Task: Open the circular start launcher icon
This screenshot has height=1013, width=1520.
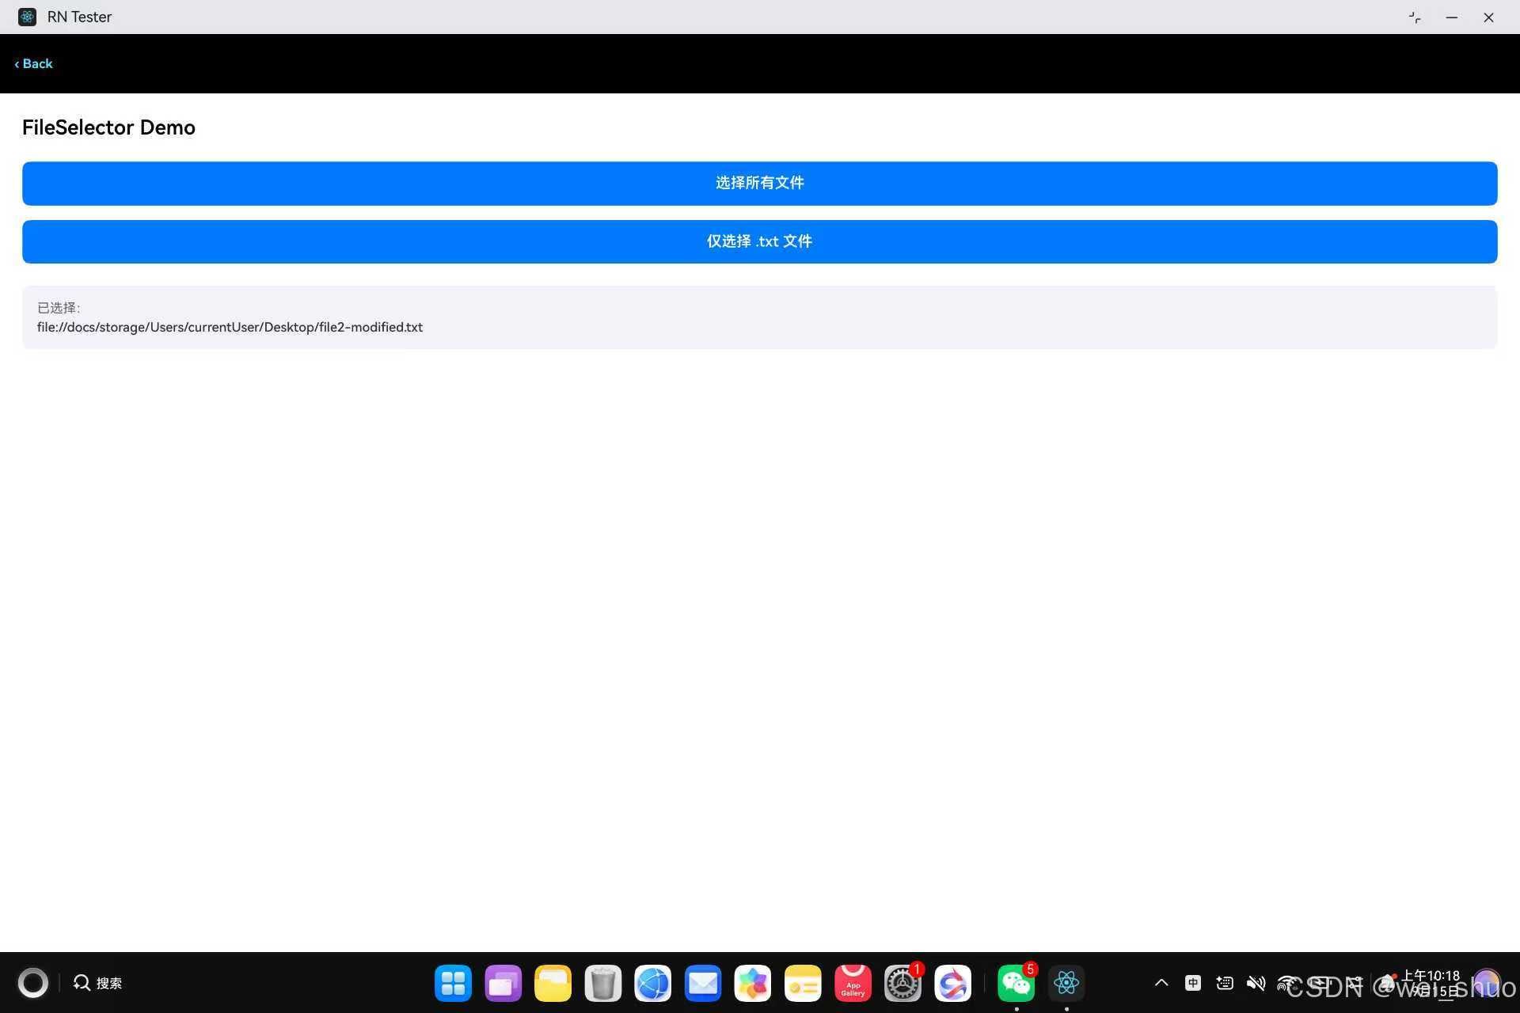Action: coord(32,983)
